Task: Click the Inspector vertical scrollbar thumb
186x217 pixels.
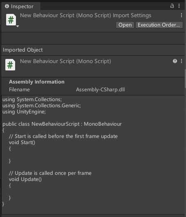Action: pos(185,79)
